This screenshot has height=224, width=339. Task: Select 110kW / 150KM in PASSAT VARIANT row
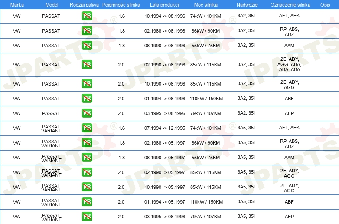[206, 202]
